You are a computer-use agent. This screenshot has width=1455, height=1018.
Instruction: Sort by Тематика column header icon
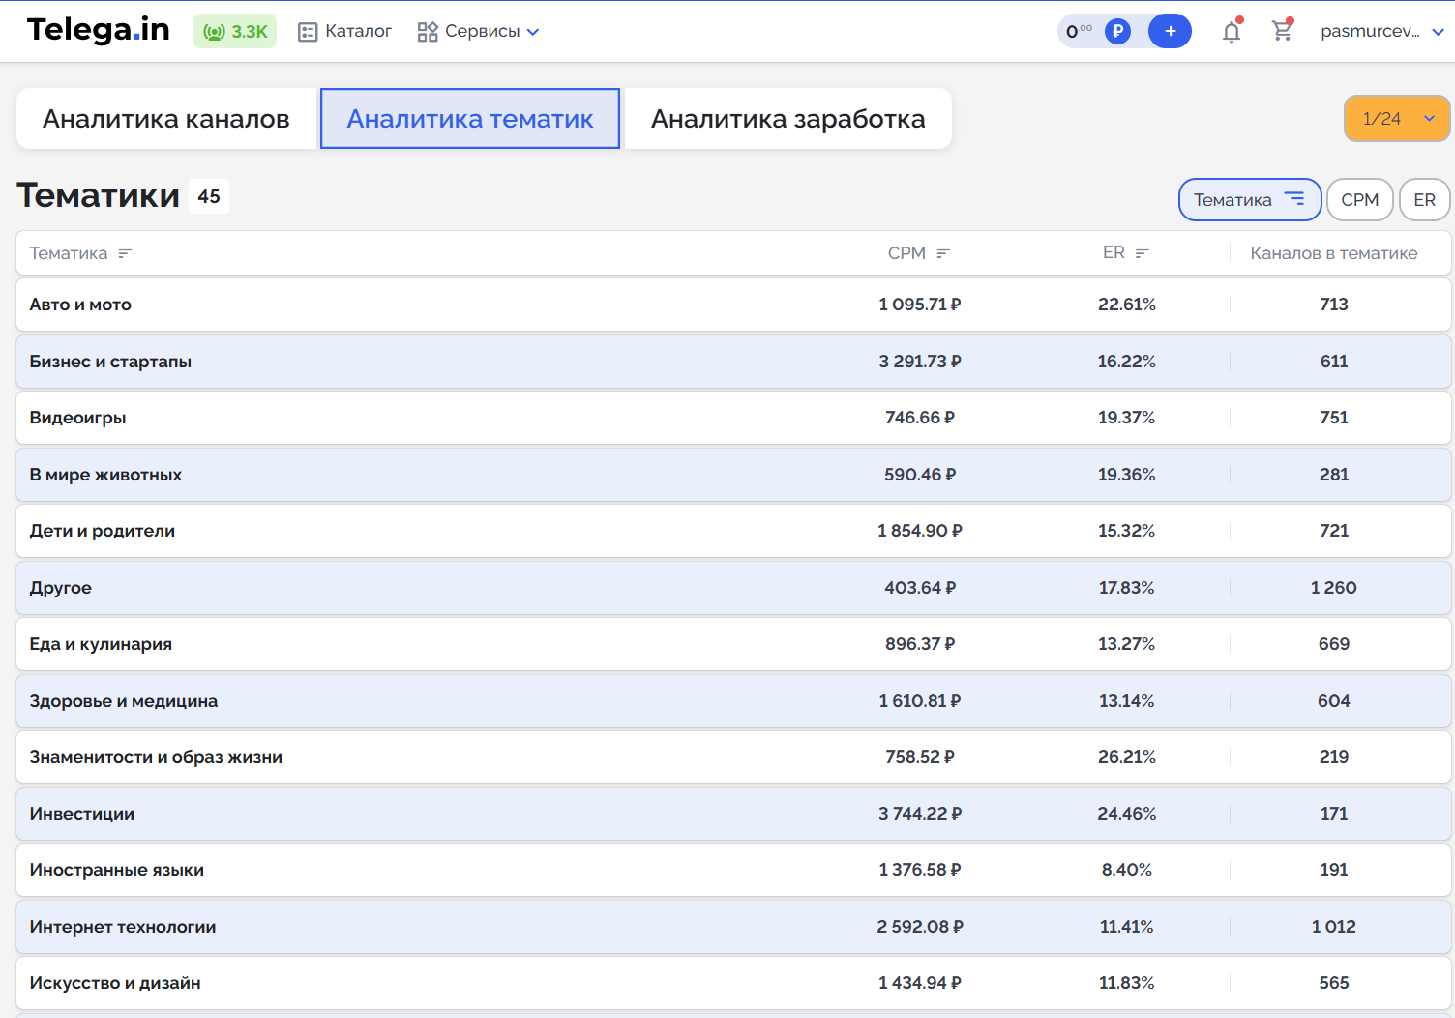125,253
